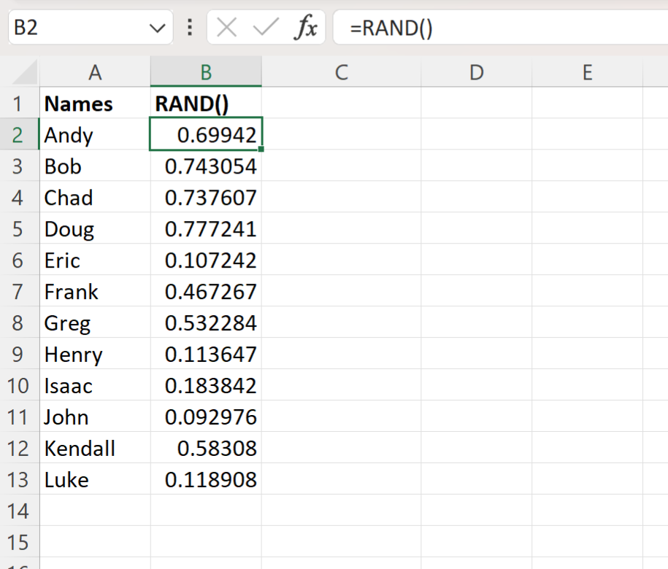Expand the formula bar input area
Image resolution: width=668 pixels, height=569 pixels.
coord(661,28)
